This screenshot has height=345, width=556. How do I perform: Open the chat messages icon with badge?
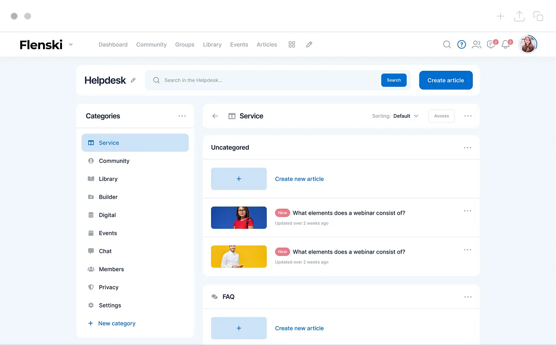(x=491, y=44)
